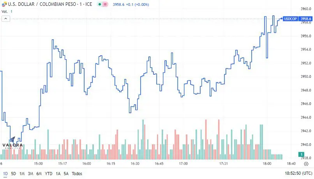Choose the 1A yearly range
This screenshot has width=314, height=179.
click(58, 174)
